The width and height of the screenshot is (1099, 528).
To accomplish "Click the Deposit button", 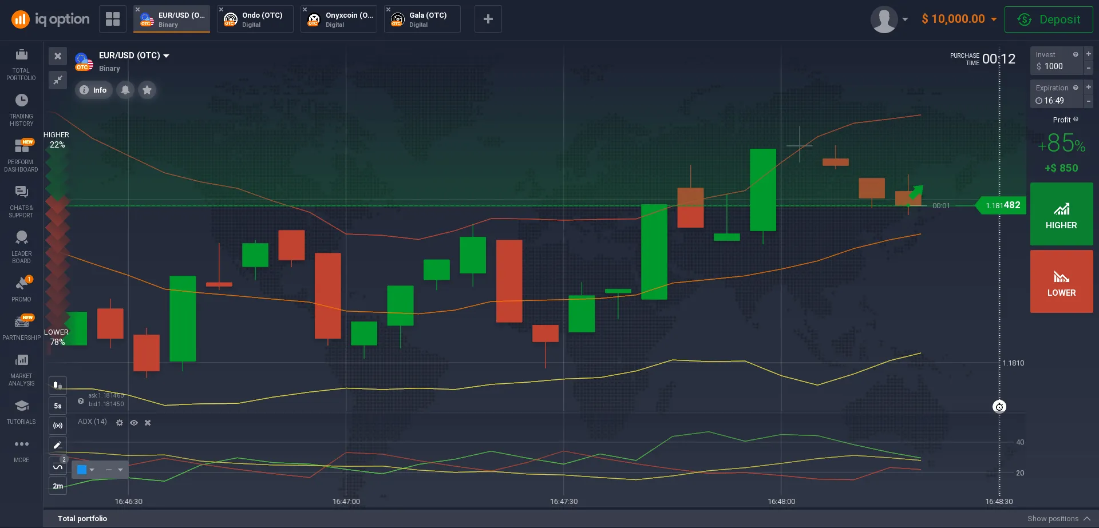I will (1049, 19).
